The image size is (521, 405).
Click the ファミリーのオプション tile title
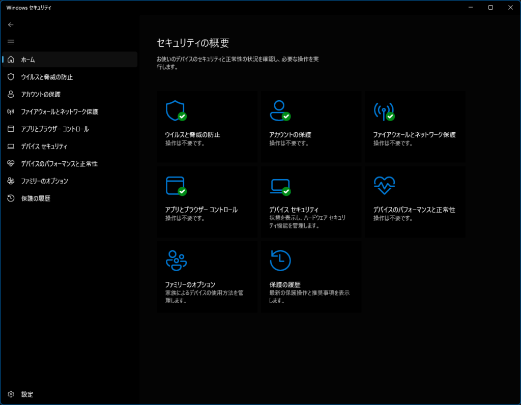click(x=190, y=284)
